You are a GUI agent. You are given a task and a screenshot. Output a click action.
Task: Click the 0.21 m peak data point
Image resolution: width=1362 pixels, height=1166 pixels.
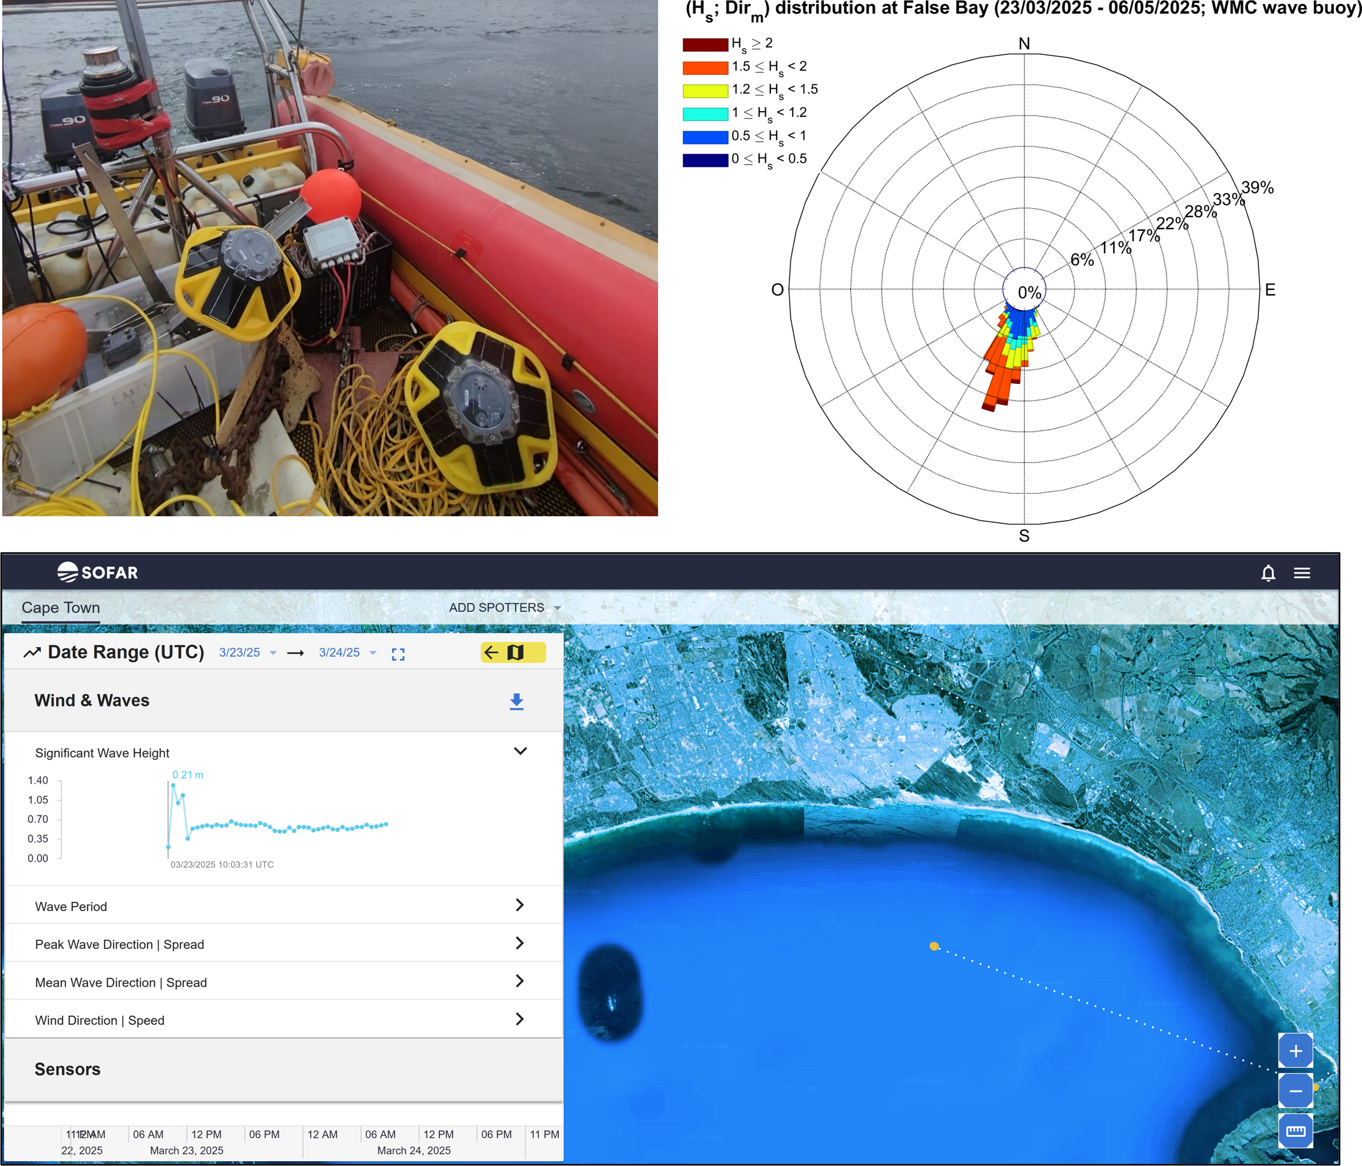pos(174,785)
